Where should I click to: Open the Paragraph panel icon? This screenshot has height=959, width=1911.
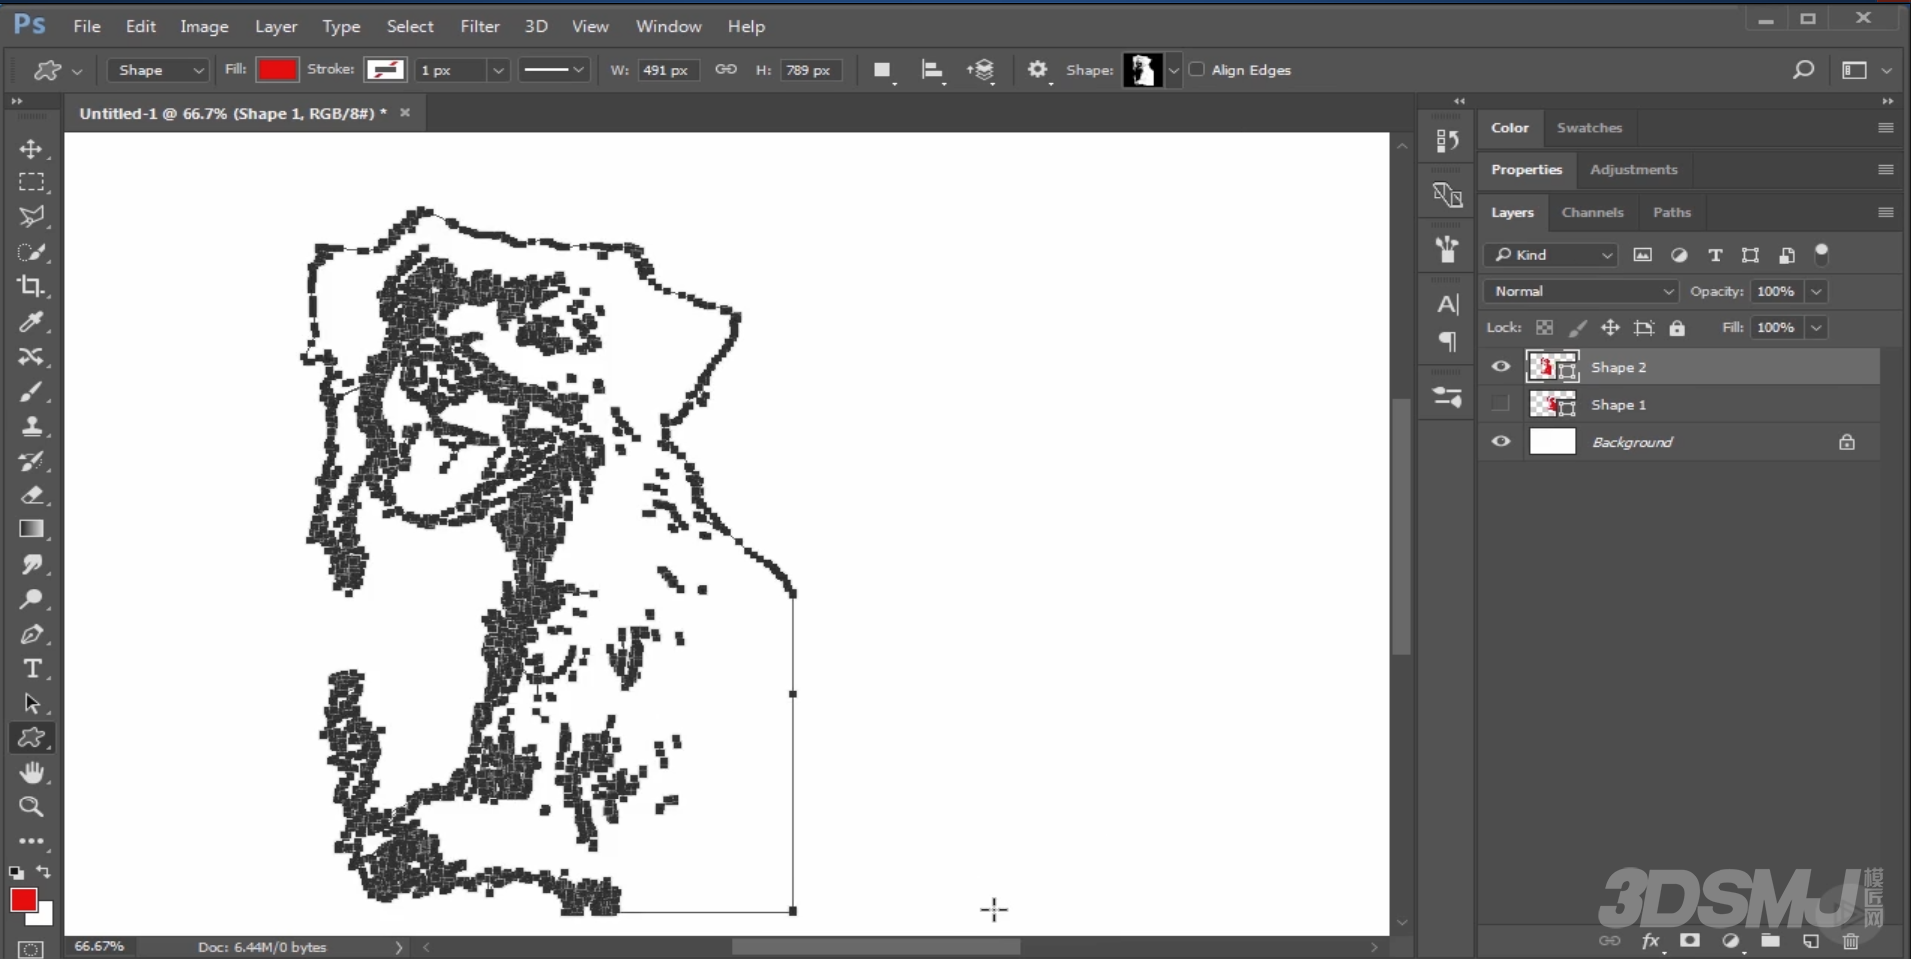pos(1448,342)
